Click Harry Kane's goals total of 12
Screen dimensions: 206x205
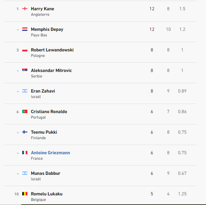pos(152,9)
